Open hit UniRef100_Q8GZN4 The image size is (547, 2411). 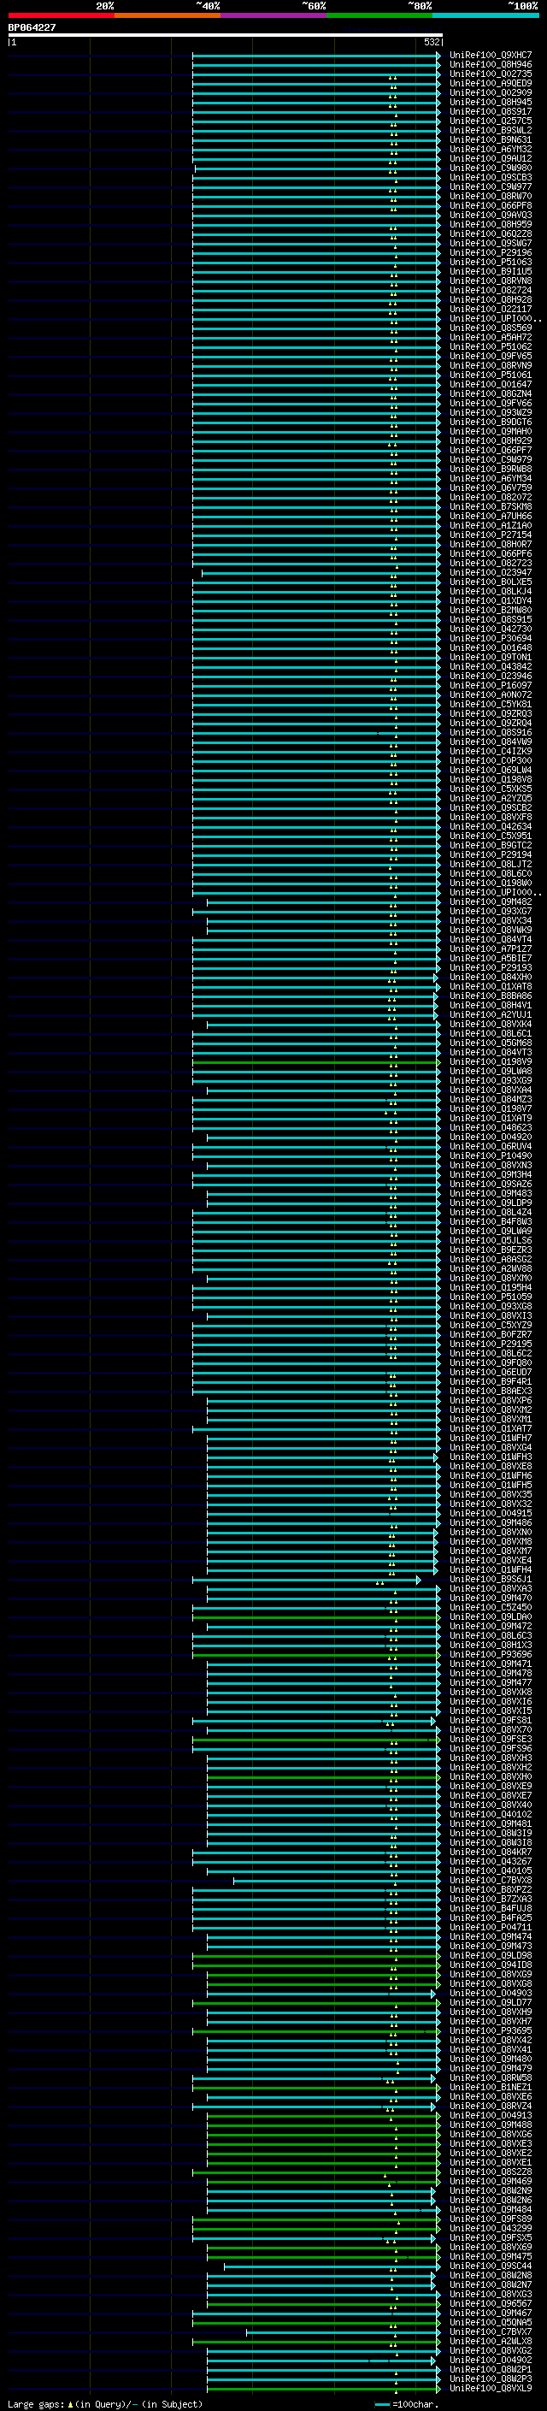pos(491,394)
